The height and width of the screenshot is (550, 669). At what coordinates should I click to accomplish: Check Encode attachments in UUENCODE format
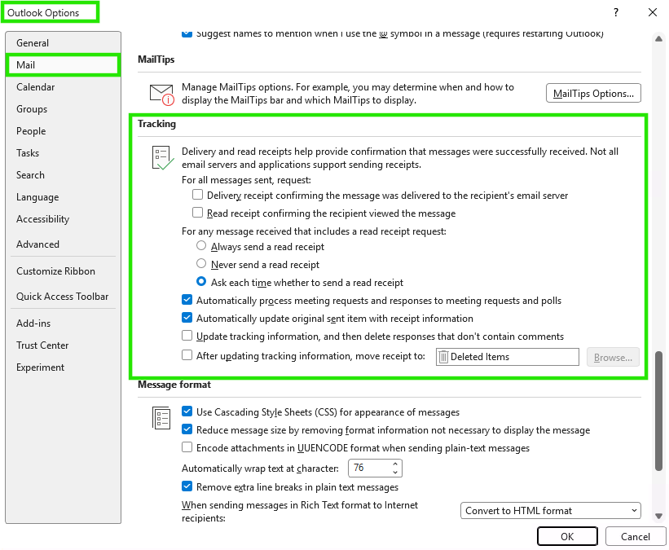(x=187, y=447)
